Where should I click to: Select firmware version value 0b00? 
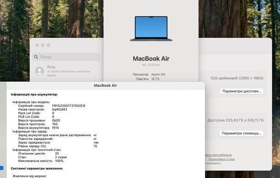click(x=56, y=120)
